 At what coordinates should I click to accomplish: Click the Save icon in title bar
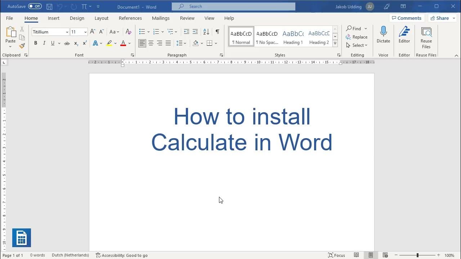49,6
